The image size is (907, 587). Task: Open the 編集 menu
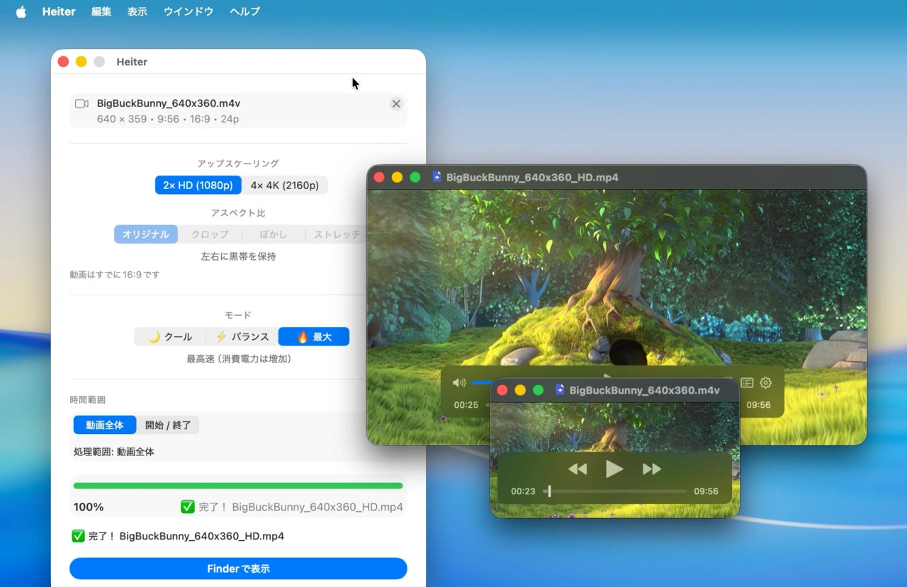pos(101,12)
